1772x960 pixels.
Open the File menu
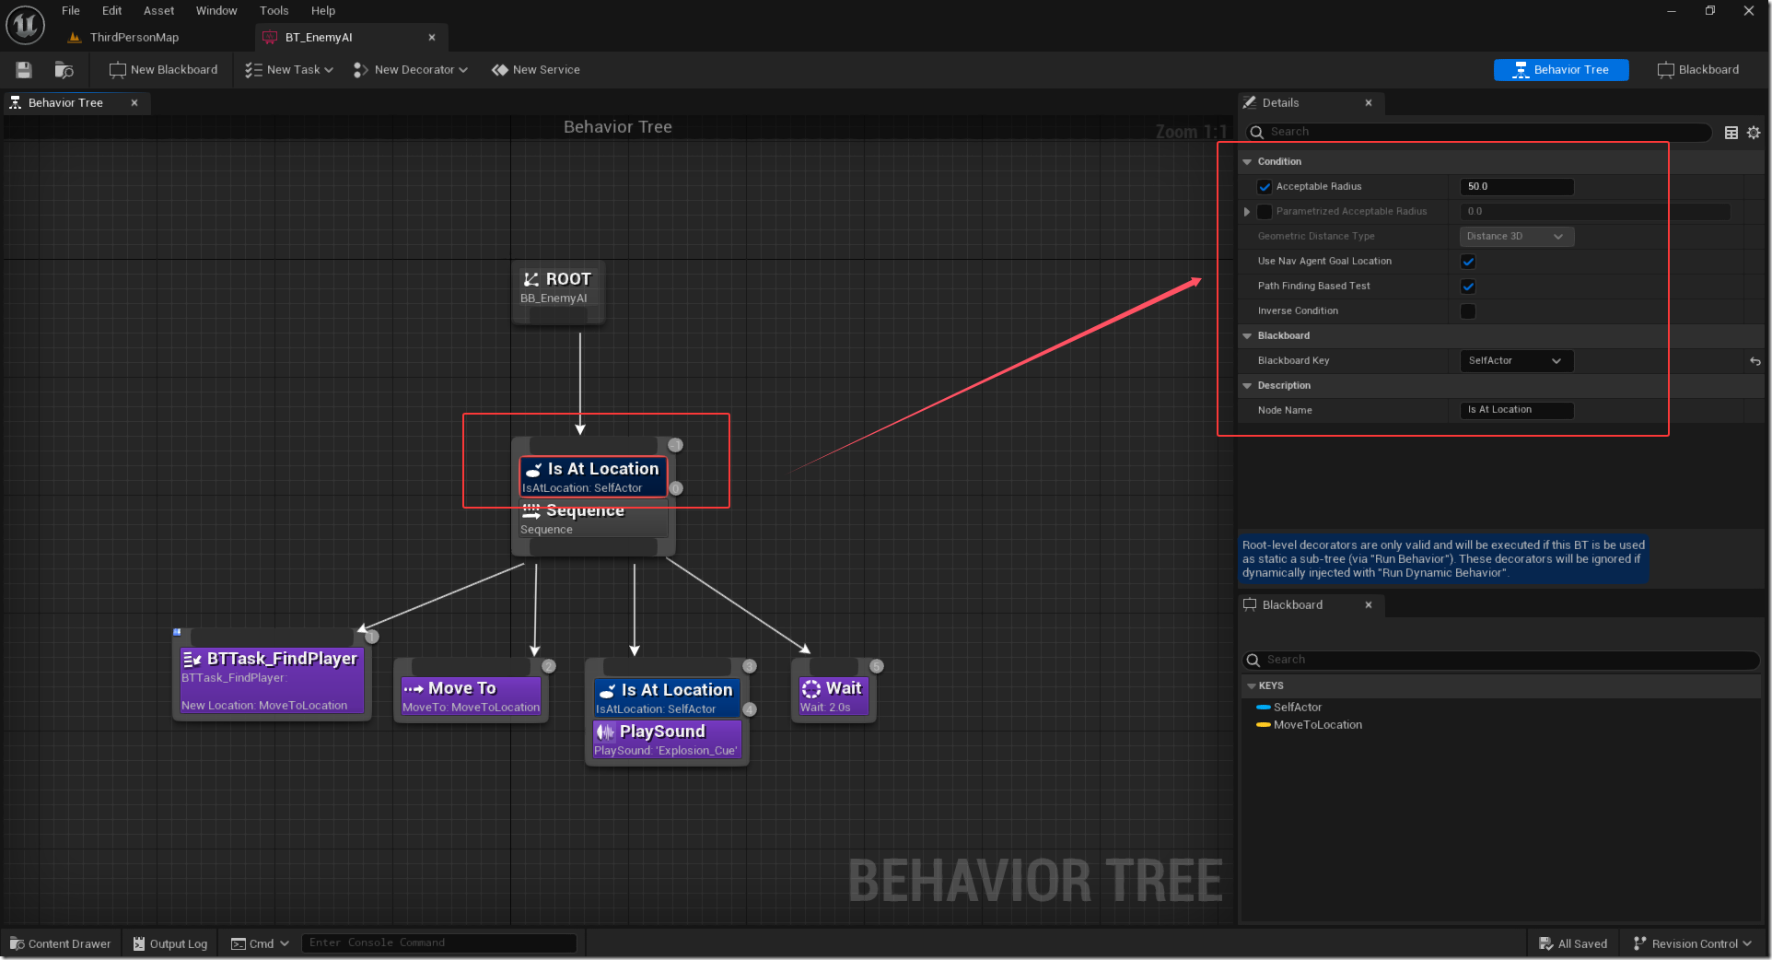pos(71,11)
